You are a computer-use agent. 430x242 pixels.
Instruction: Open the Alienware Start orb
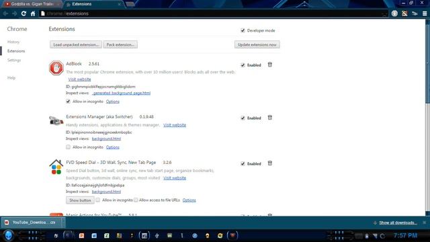click(8, 235)
